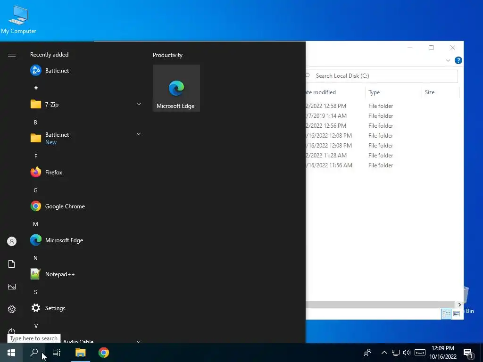This screenshot has height=362, width=483.
Task: Switch to large icons view in File Explorer
Action: 457,313
